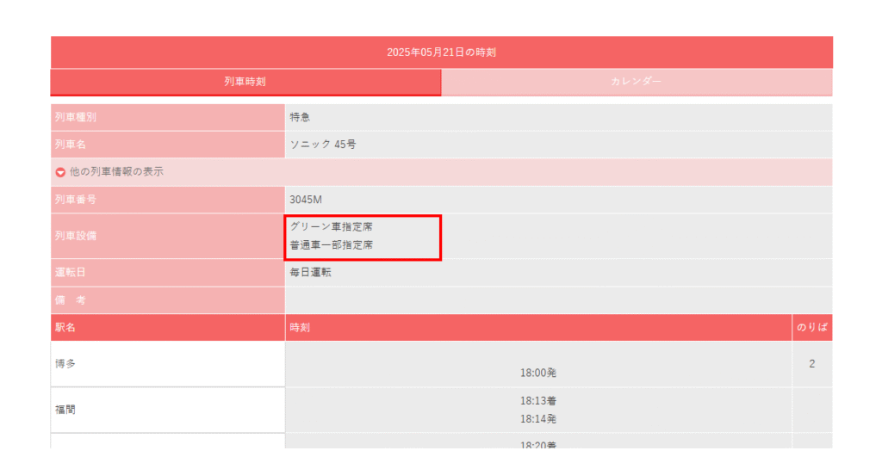Image resolution: width=882 pixels, height=463 pixels.
Task: Click the red down-arrow icon beside 他の列車情報の表示
Action: [x=60, y=172]
